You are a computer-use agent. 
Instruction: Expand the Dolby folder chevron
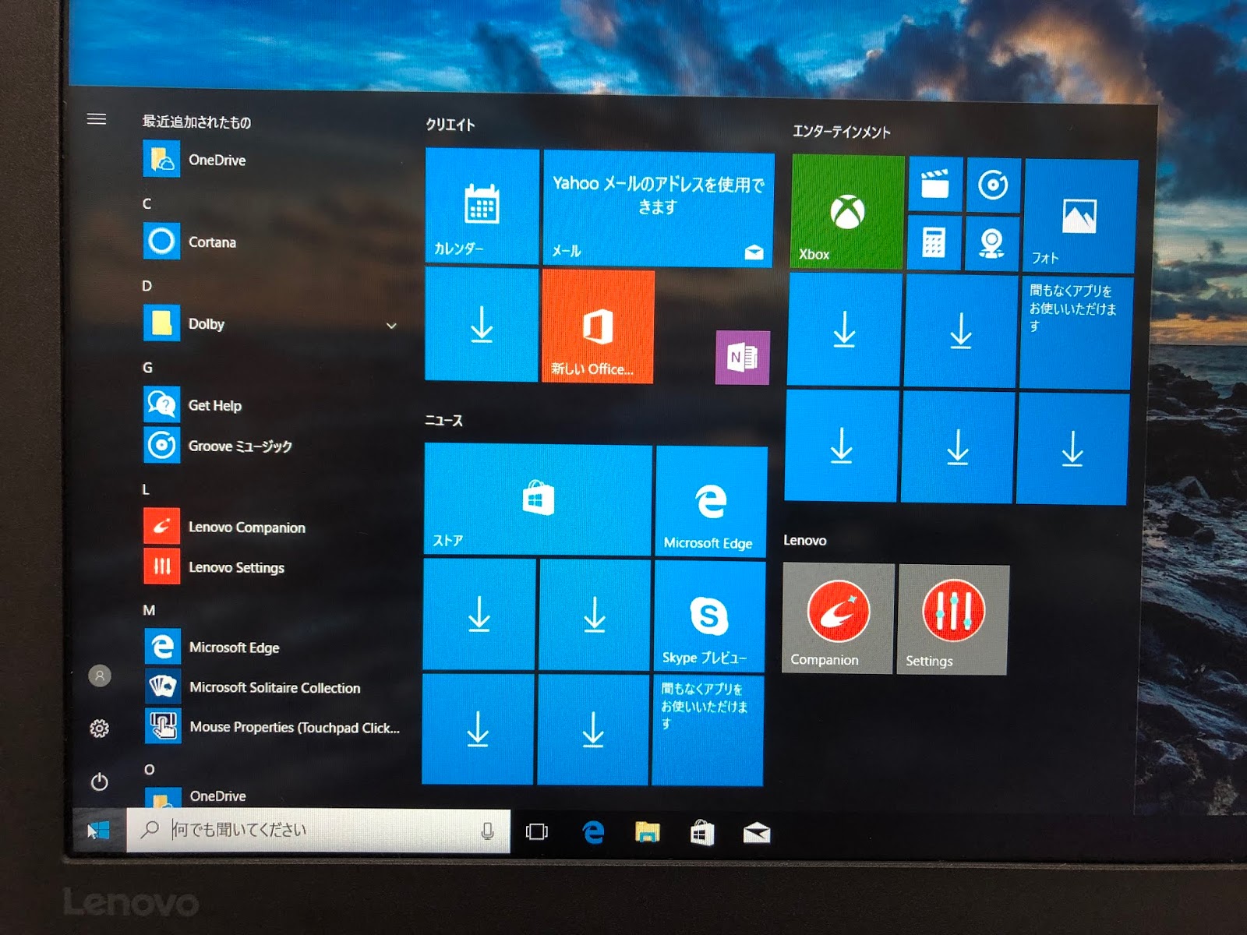tap(391, 326)
